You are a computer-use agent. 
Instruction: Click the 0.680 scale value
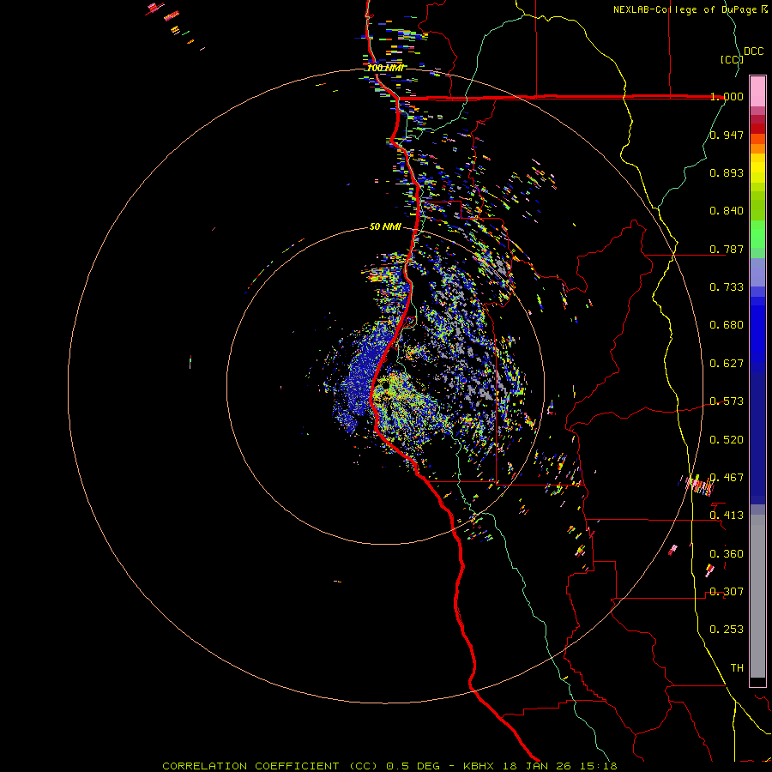point(727,325)
